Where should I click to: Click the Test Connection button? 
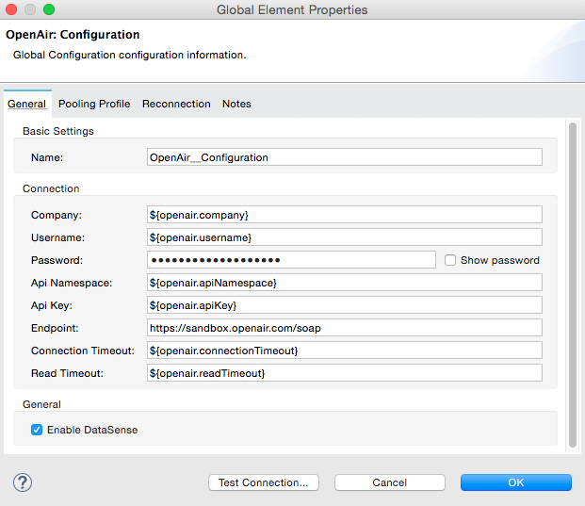coord(264,482)
